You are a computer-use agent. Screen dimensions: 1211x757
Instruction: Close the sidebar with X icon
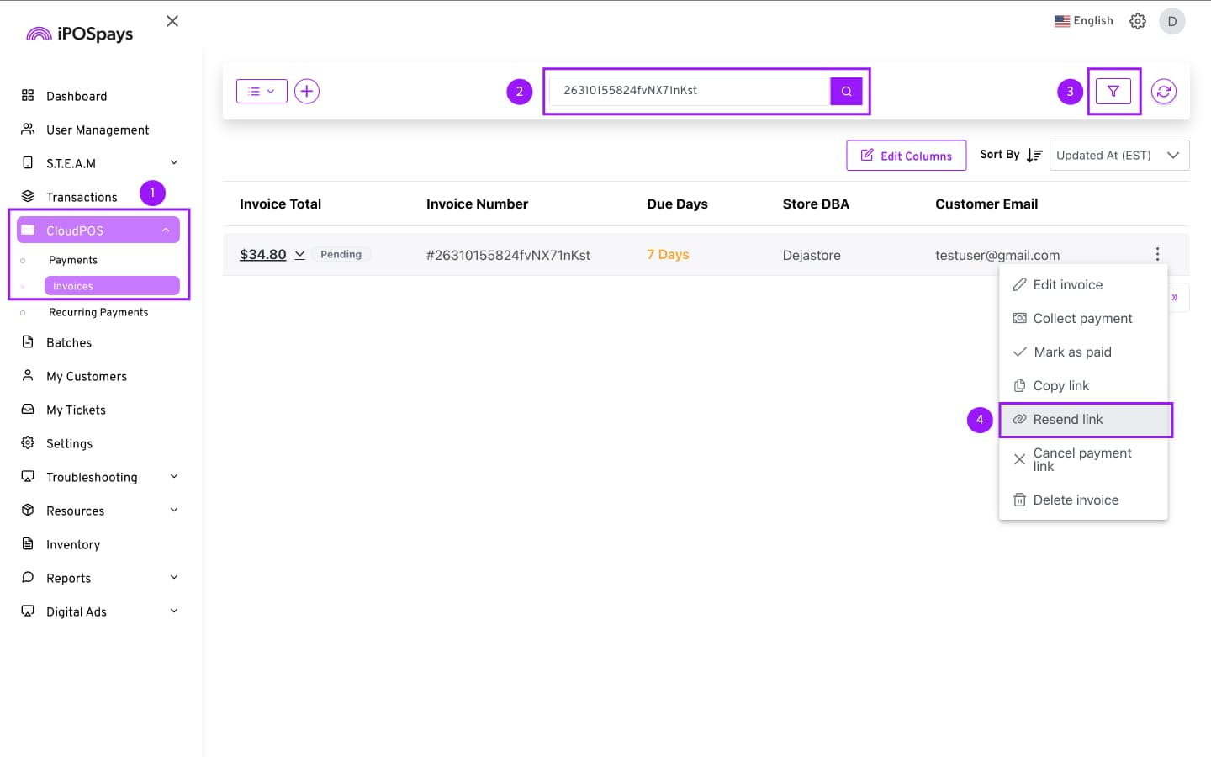pos(172,21)
